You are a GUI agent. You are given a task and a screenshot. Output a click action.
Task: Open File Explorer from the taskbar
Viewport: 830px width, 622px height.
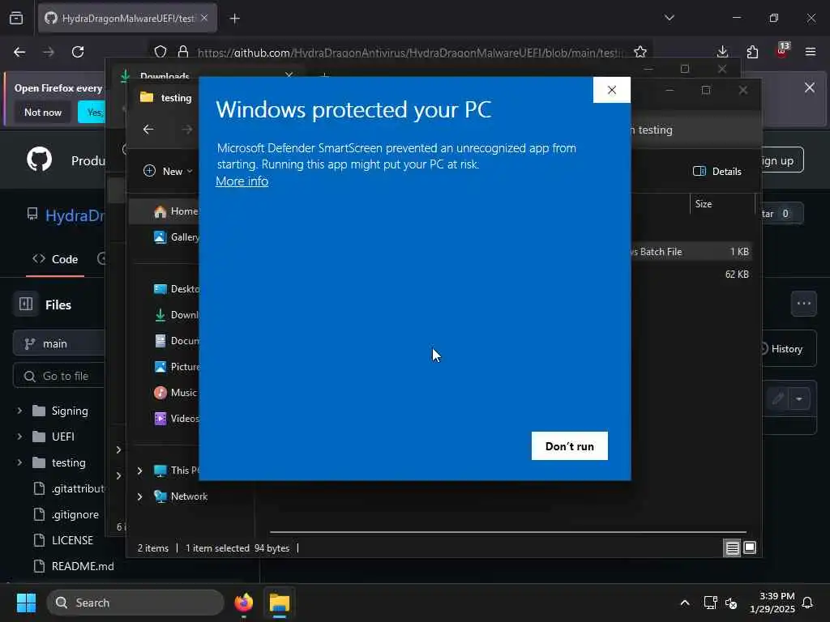click(280, 603)
